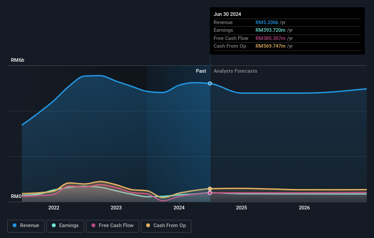Toggle the Revenue series legend button

(x=26, y=226)
